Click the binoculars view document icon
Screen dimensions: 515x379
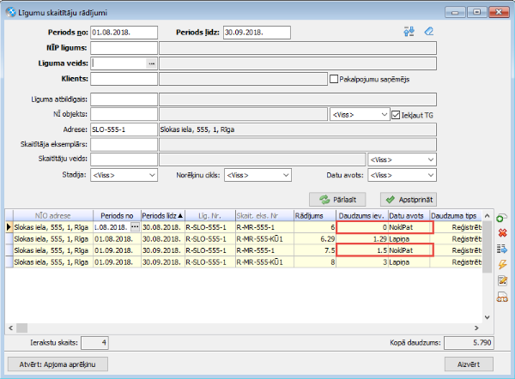tap(501, 297)
